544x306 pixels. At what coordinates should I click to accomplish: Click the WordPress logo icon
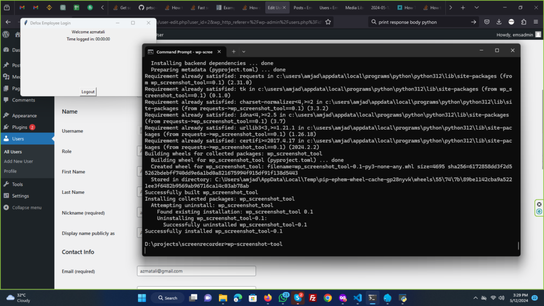pos(6,35)
